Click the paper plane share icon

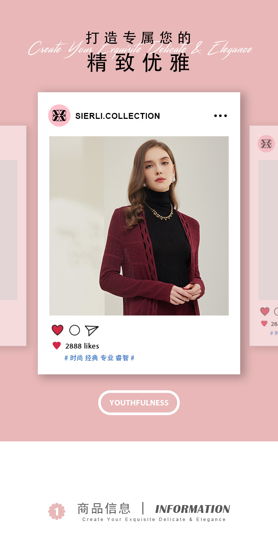92,330
